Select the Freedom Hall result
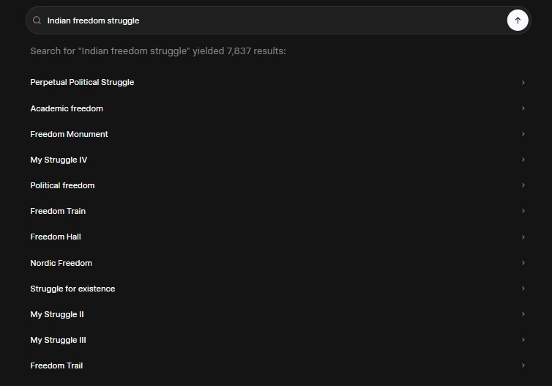The image size is (552, 386). [x=56, y=237]
